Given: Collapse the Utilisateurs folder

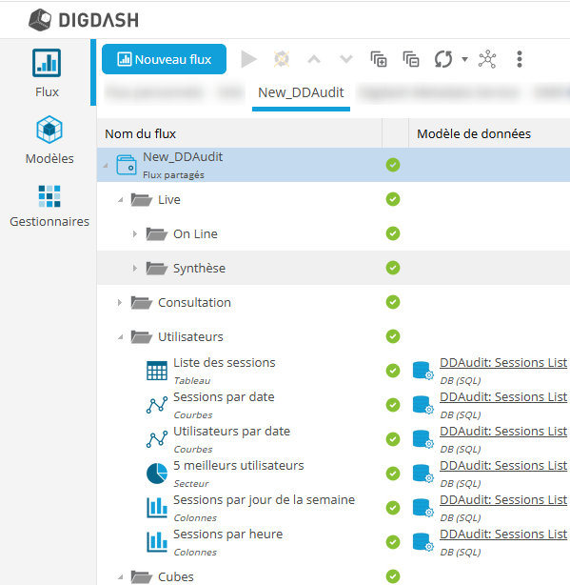Looking at the screenshot, I should point(120,337).
